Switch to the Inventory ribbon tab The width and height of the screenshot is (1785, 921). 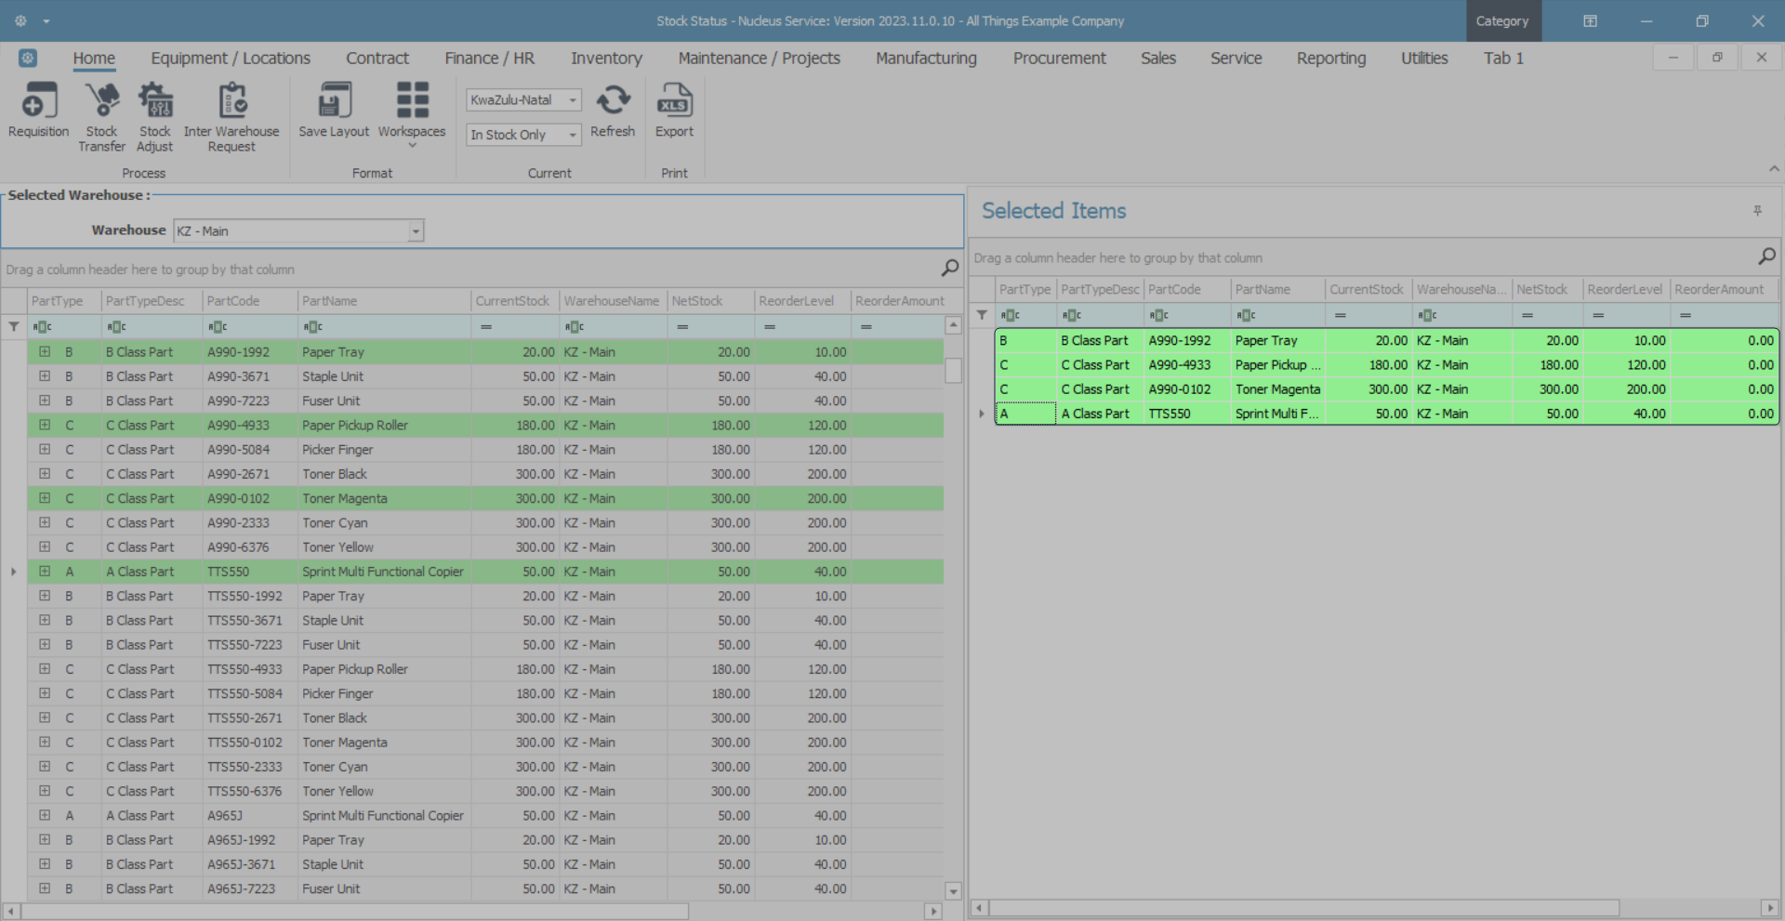606,58
